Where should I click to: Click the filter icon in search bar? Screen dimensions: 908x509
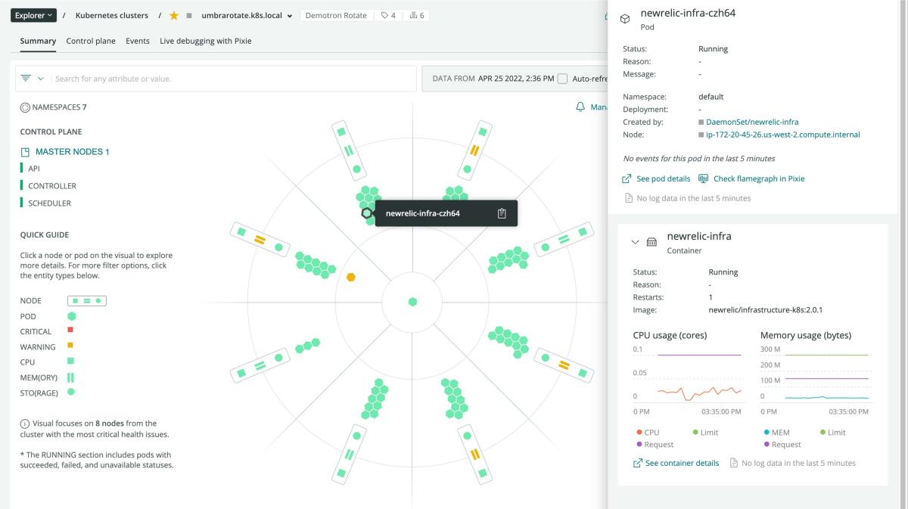tap(26, 79)
